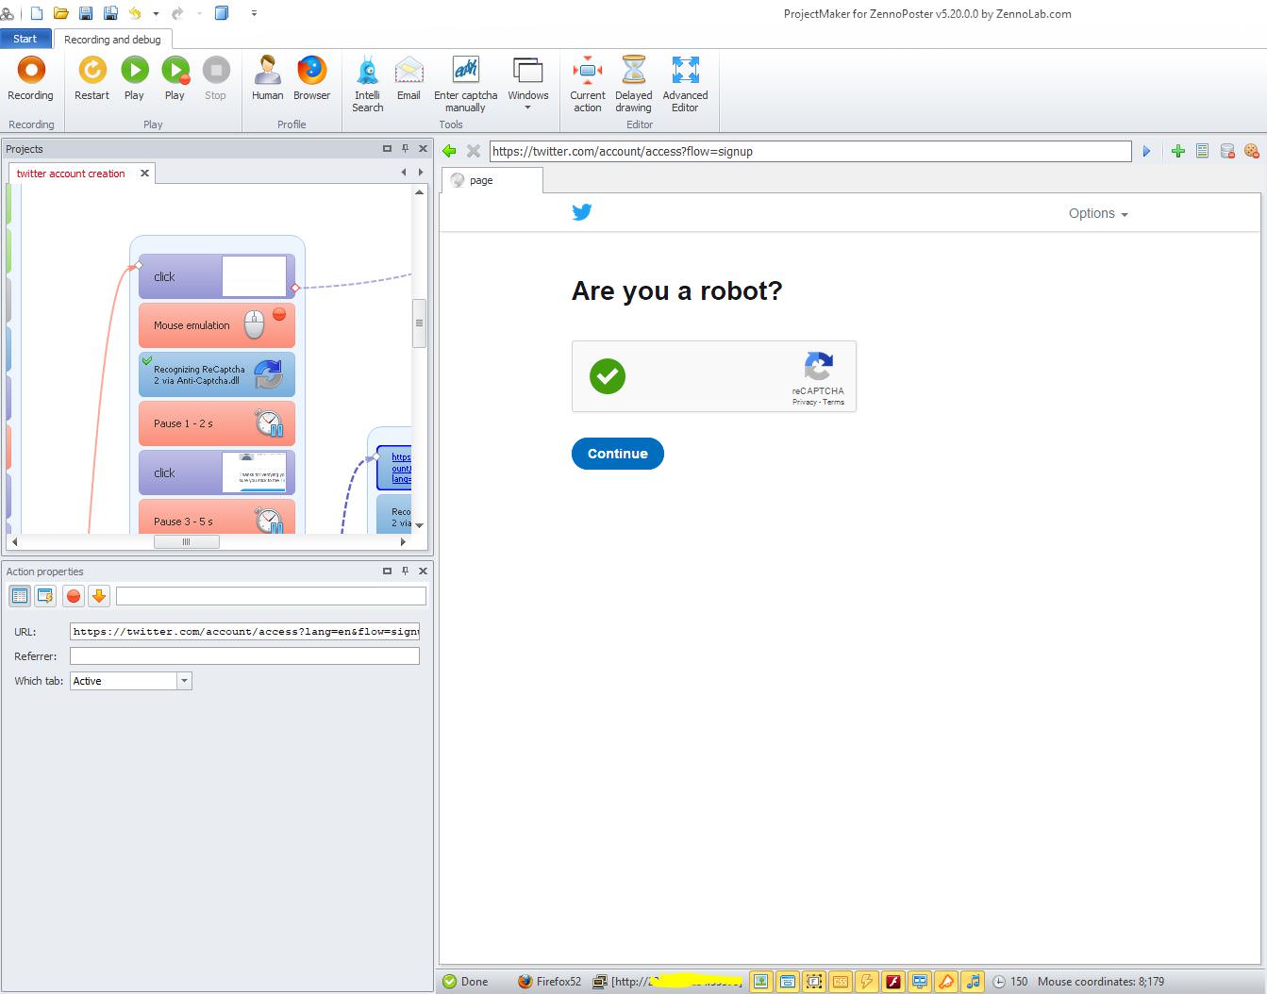The height and width of the screenshot is (994, 1267).
Task: Open the Email tool
Action: 408,78
